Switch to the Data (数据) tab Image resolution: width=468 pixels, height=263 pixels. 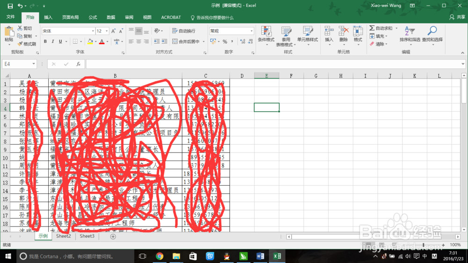coord(111,17)
